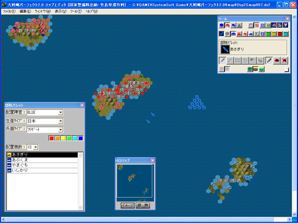
Task: Select the eraser tool
Action: point(260,61)
